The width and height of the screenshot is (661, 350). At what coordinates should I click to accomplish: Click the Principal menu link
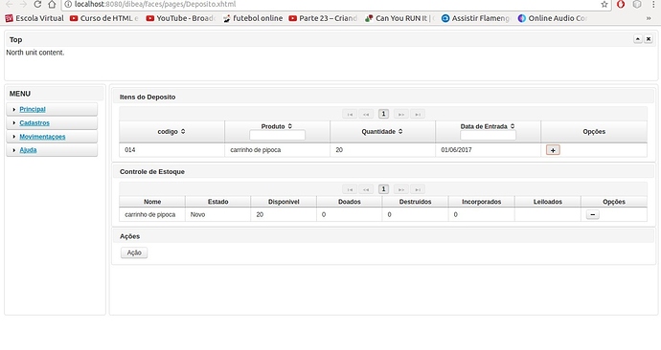(33, 109)
